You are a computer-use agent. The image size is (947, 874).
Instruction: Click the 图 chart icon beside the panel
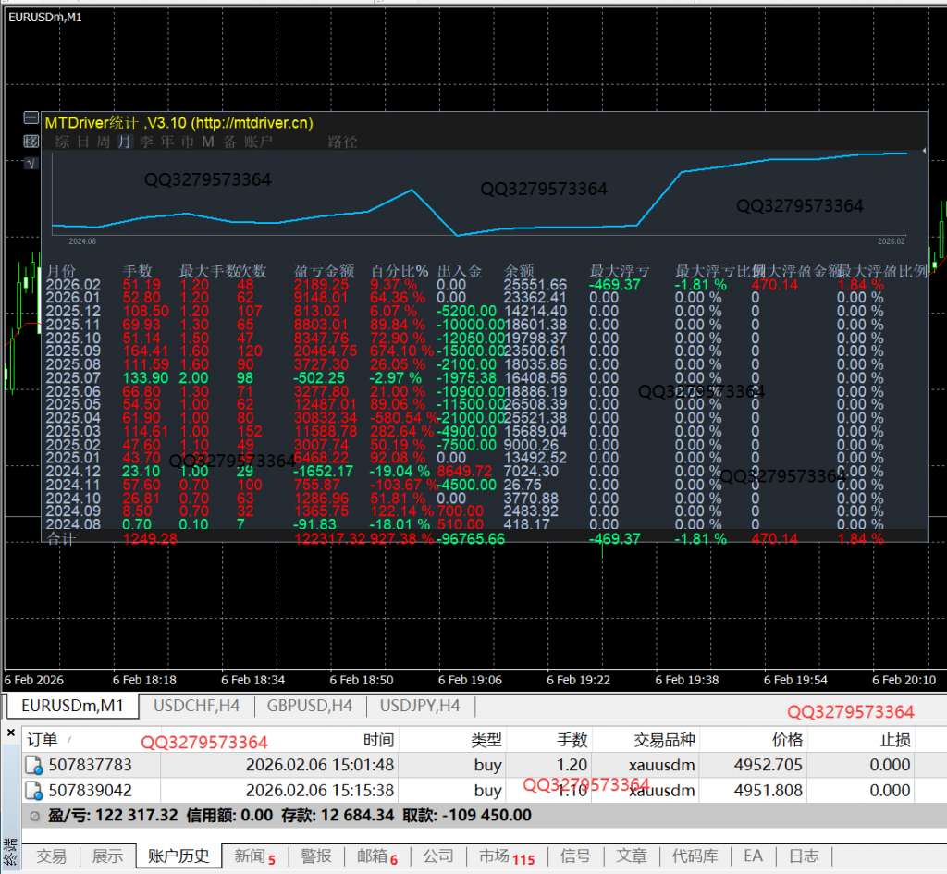coord(31,142)
